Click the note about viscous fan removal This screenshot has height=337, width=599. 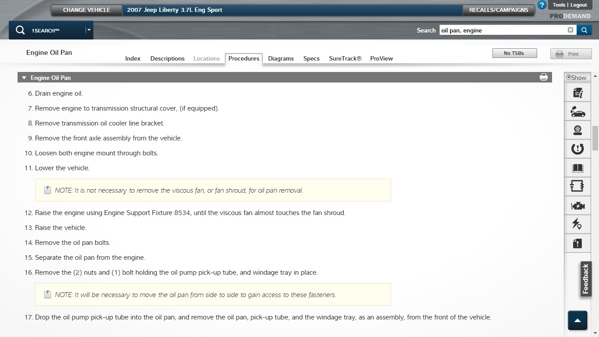tap(179, 190)
